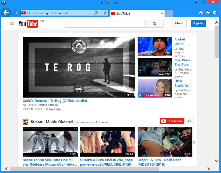Open the 5:05 Susanu video thumbnail
Viewport: 221px width, 173px height.
click(x=50, y=142)
